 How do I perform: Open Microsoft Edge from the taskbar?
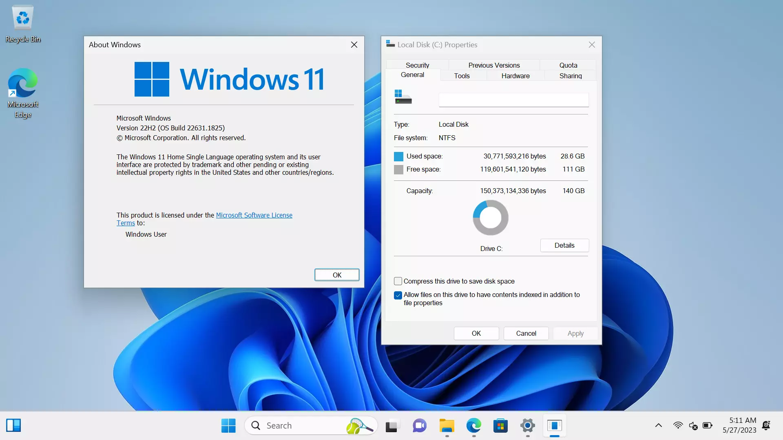pos(473,425)
